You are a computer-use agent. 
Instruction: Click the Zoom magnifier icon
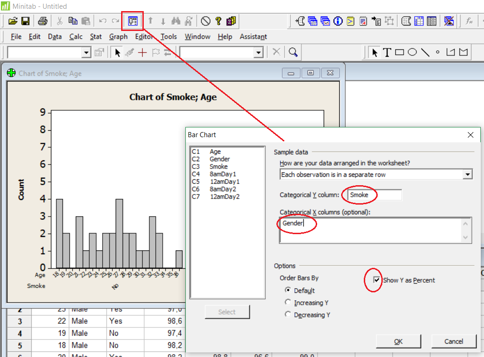(293, 52)
